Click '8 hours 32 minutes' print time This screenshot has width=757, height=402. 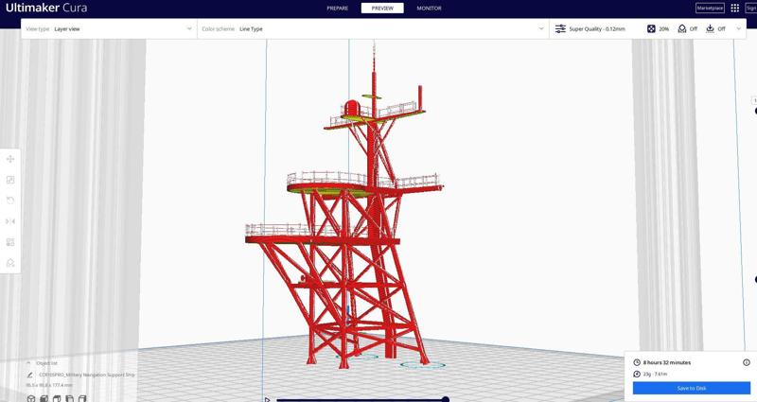point(667,362)
